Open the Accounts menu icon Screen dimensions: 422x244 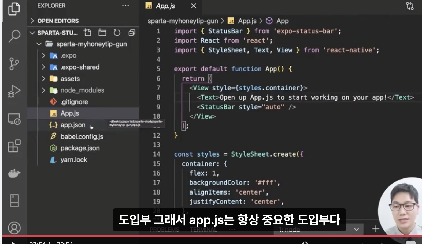point(14,228)
